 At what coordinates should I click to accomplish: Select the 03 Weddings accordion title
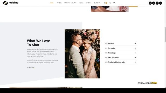tap(110, 53)
